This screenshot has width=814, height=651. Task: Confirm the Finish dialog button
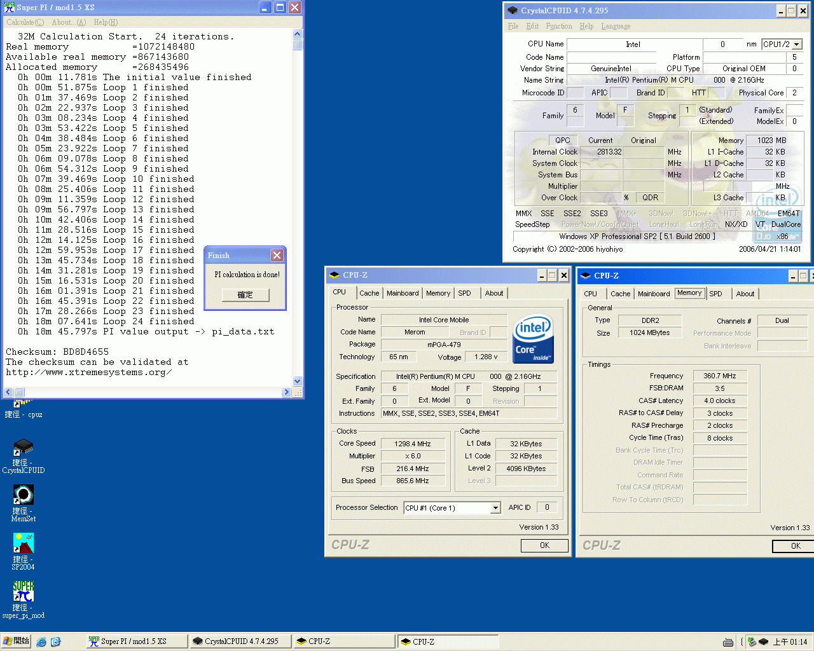[x=245, y=295]
